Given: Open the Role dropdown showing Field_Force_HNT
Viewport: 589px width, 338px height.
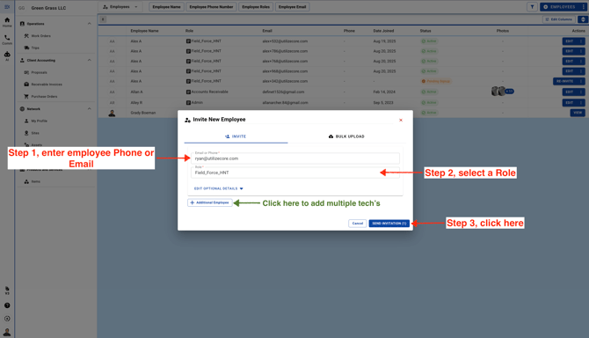Looking at the screenshot, I should 294,173.
